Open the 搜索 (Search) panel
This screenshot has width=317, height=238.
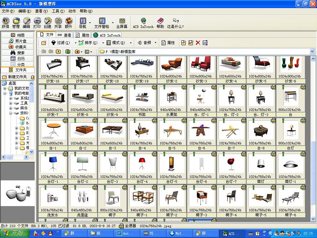(18, 53)
